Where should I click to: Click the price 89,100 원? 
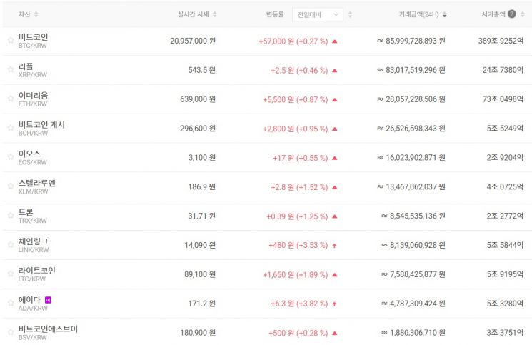[x=200, y=274]
